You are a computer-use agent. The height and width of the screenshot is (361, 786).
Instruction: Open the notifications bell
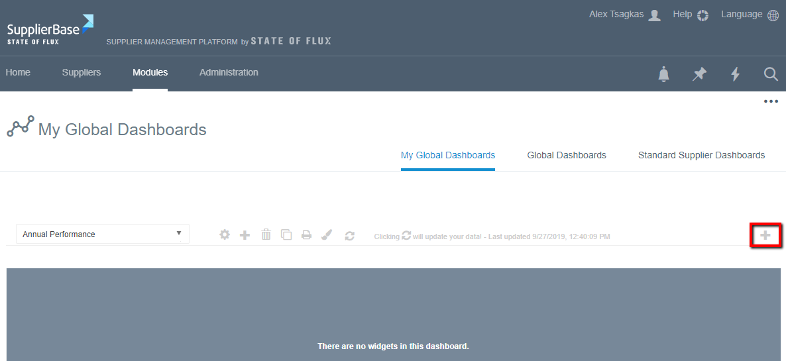pyautogui.click(x=663, y=74)
